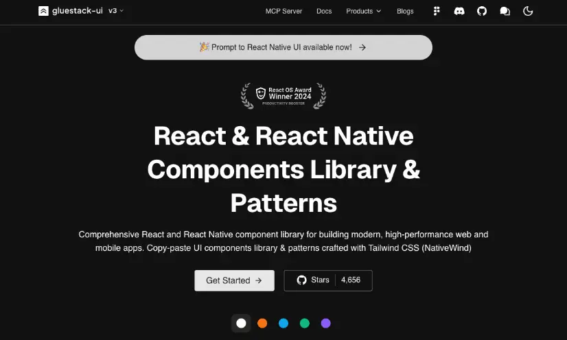
Task: Open the GitHub Stars button
Action: (328, 280)
